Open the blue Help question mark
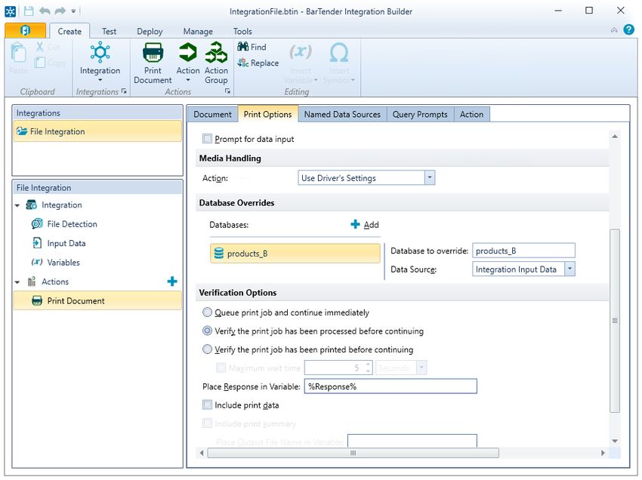Image resolution: width=642 pixels, height=480 pixels. pos(628,29)
